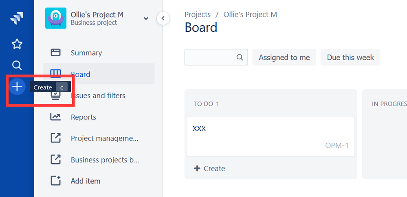Click Project management external link icon

(x=55, y=138)
